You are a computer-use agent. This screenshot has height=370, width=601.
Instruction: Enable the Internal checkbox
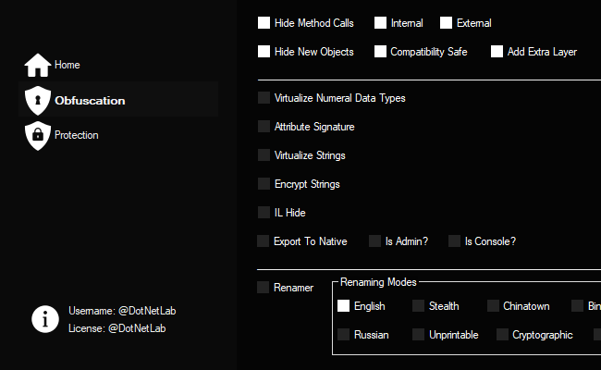(381, 23)
